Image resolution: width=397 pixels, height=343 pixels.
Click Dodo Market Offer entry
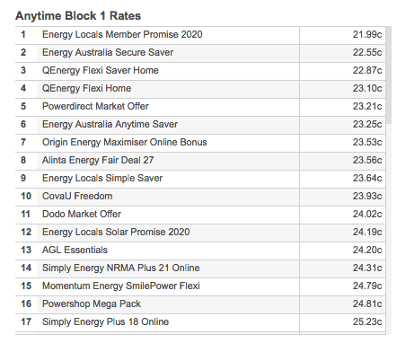click(200, 215)
